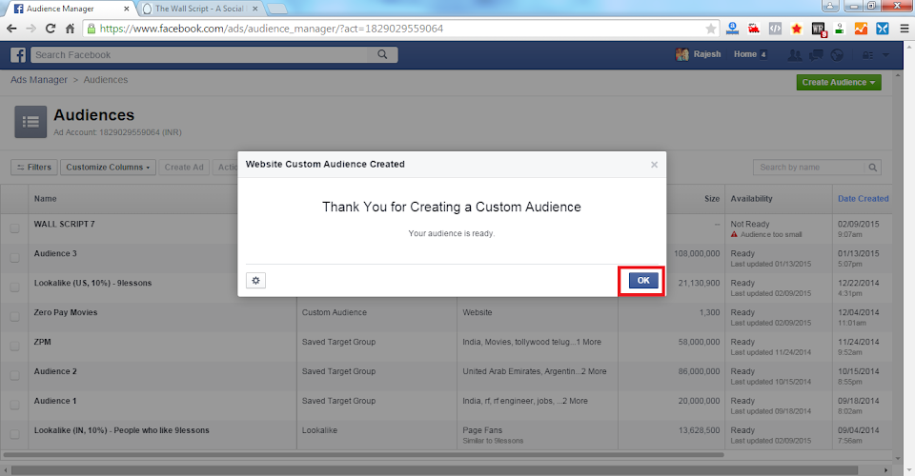Focus the Search Facebook field
915x476 pixels.
(x=201, y=55)
